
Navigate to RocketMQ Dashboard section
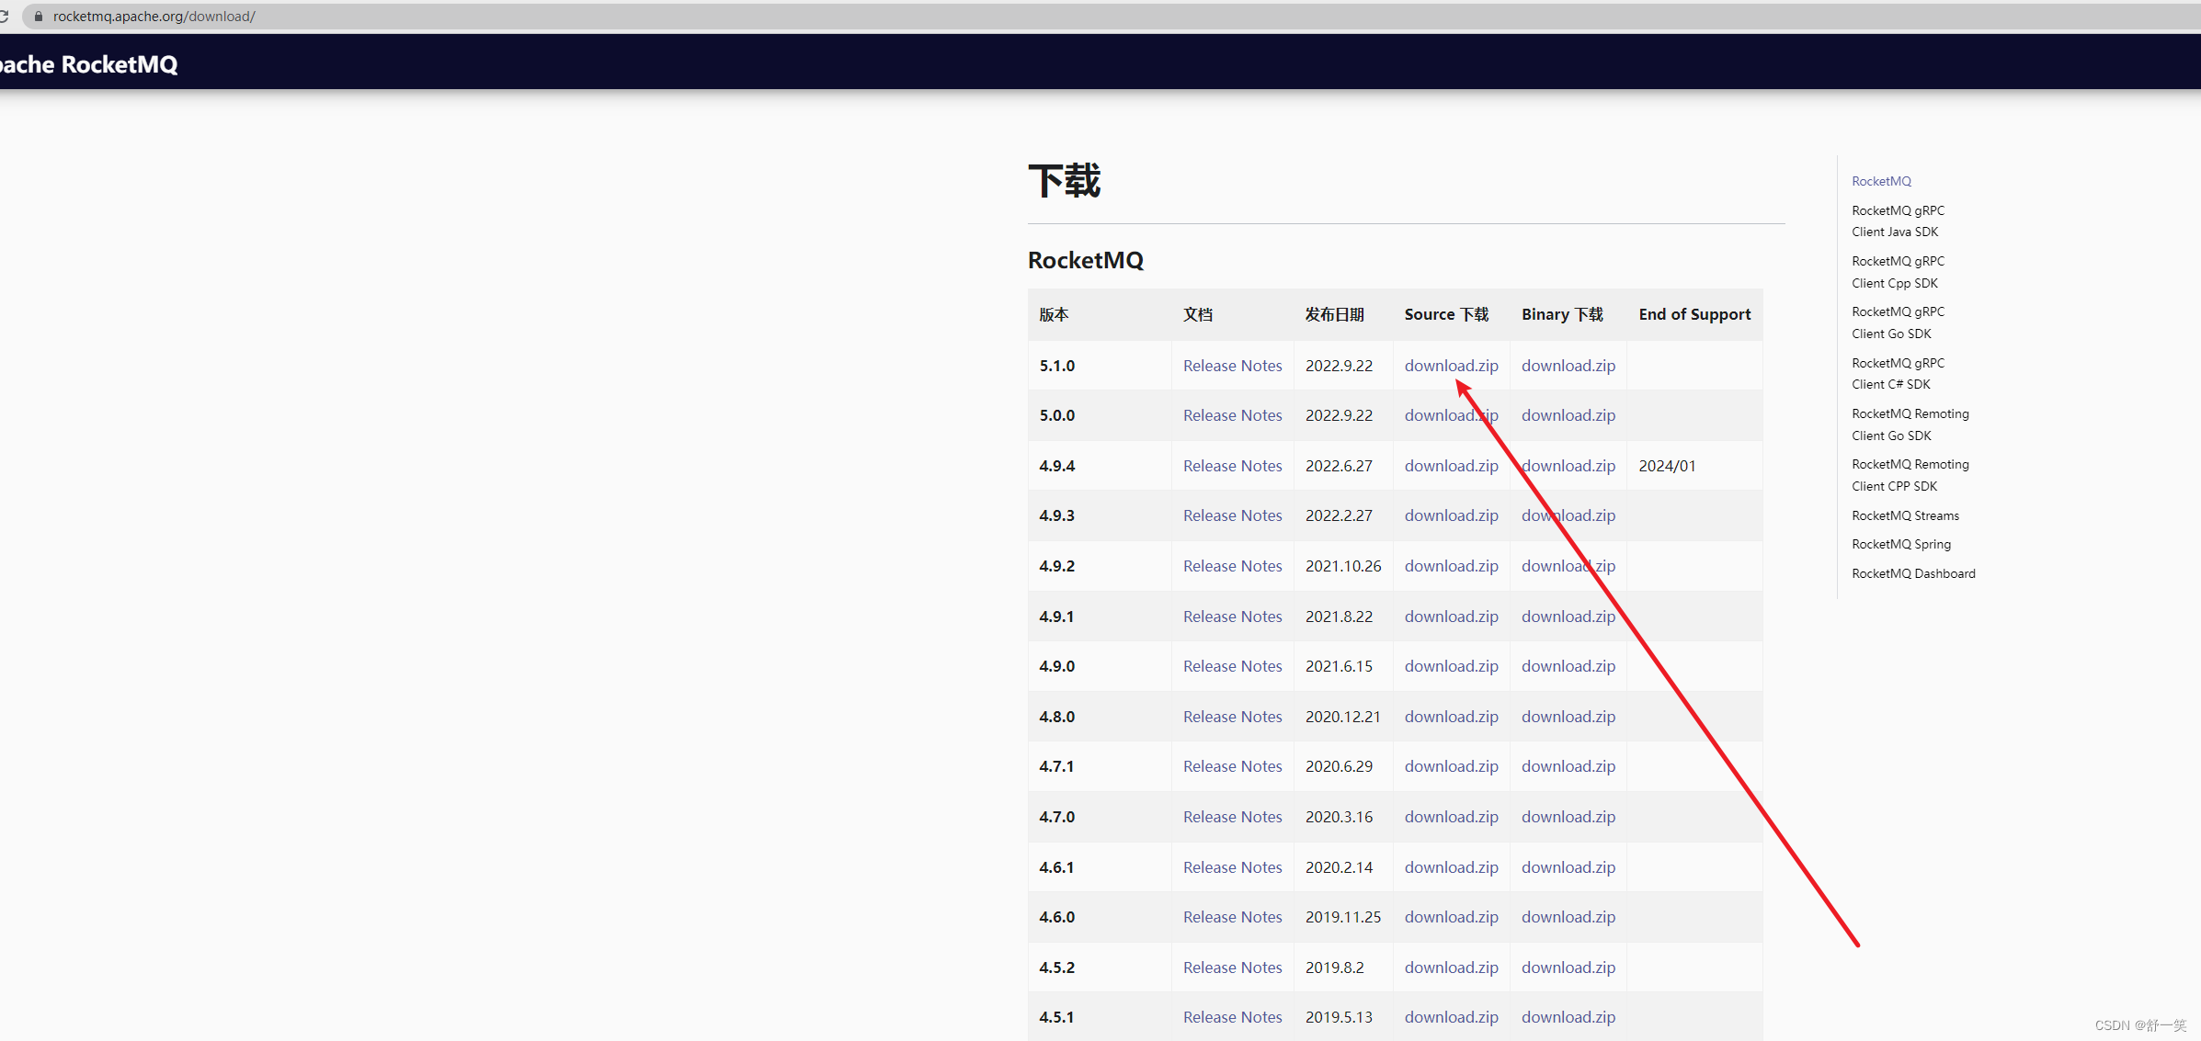tap(1912, 573)
